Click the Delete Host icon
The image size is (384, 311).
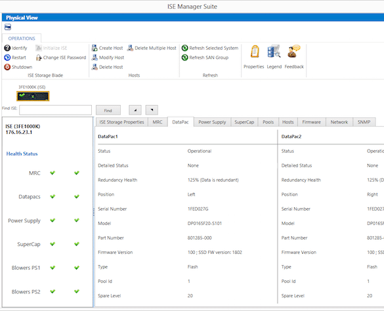[95, 67]
